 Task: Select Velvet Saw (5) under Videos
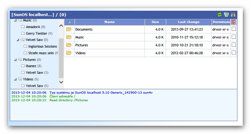(x=37, y=86)
